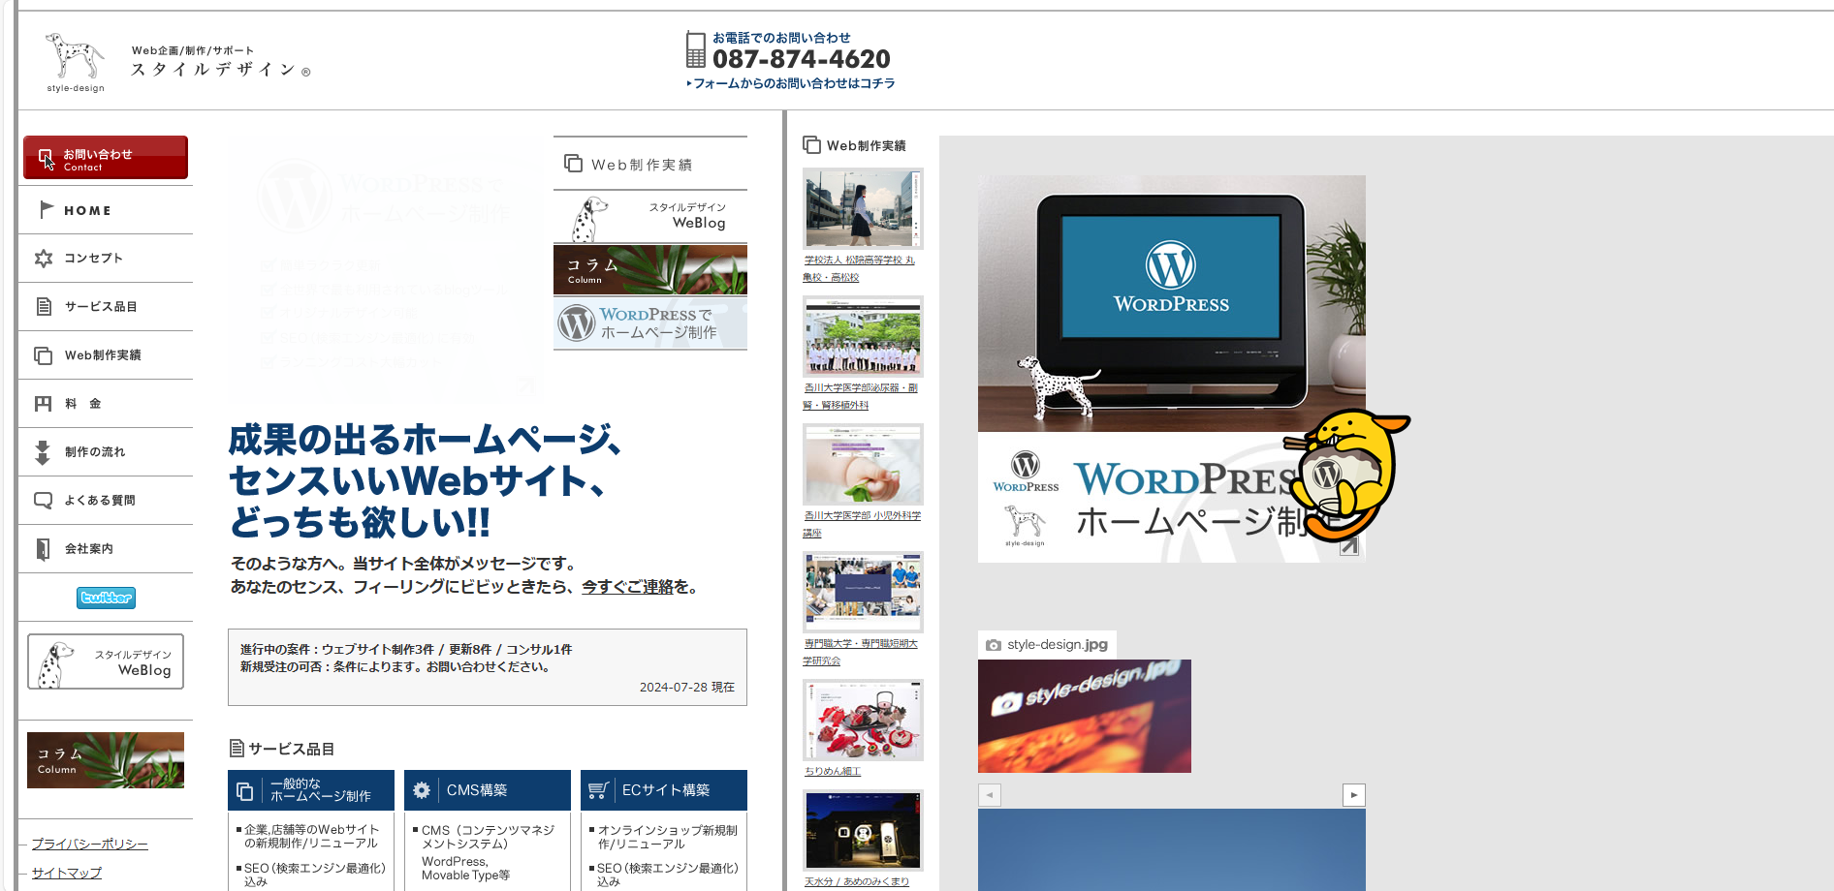
Task: Click the 一般的なホームページ制作 service header
Action: pyautogui.click(x=311, y=790)
